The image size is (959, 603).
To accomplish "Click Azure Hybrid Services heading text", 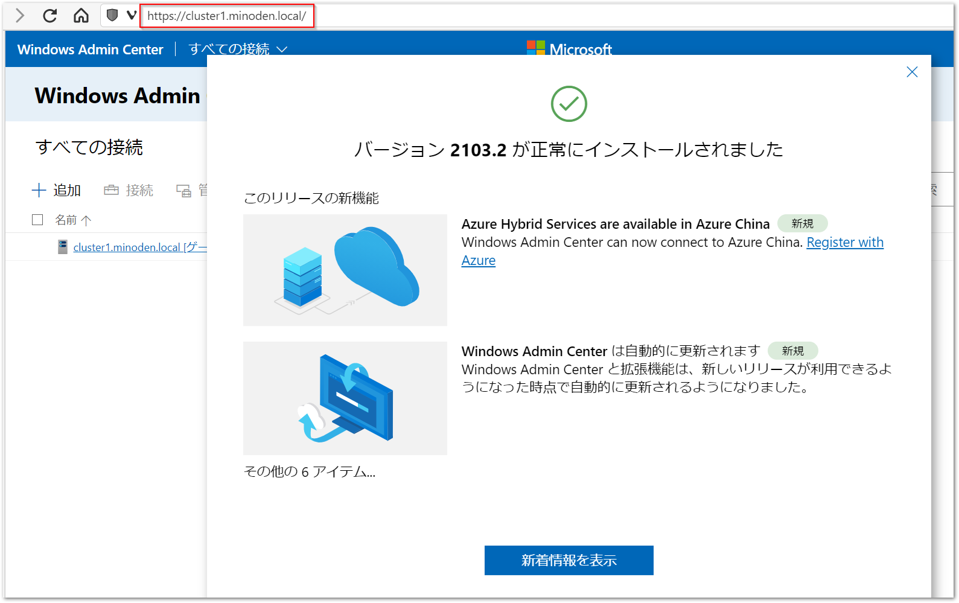I will 616,224.
